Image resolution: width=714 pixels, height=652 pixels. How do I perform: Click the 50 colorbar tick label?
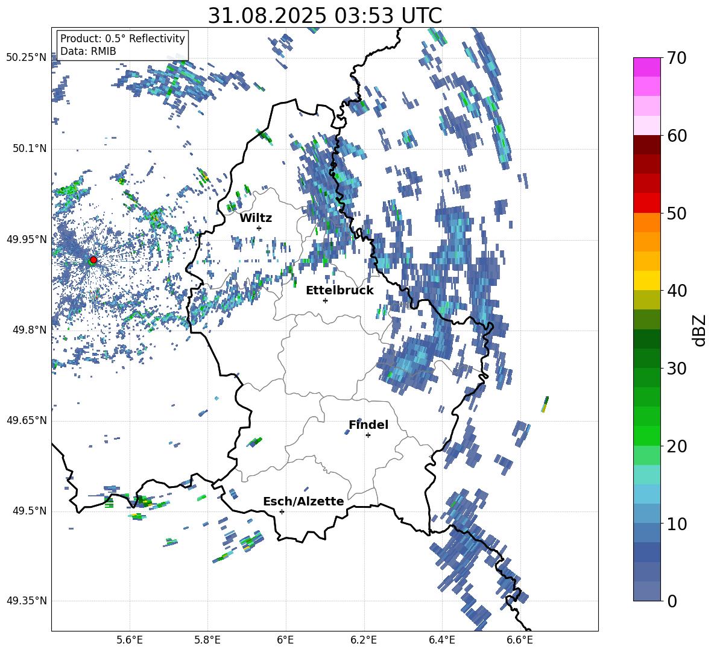[677, 213]
